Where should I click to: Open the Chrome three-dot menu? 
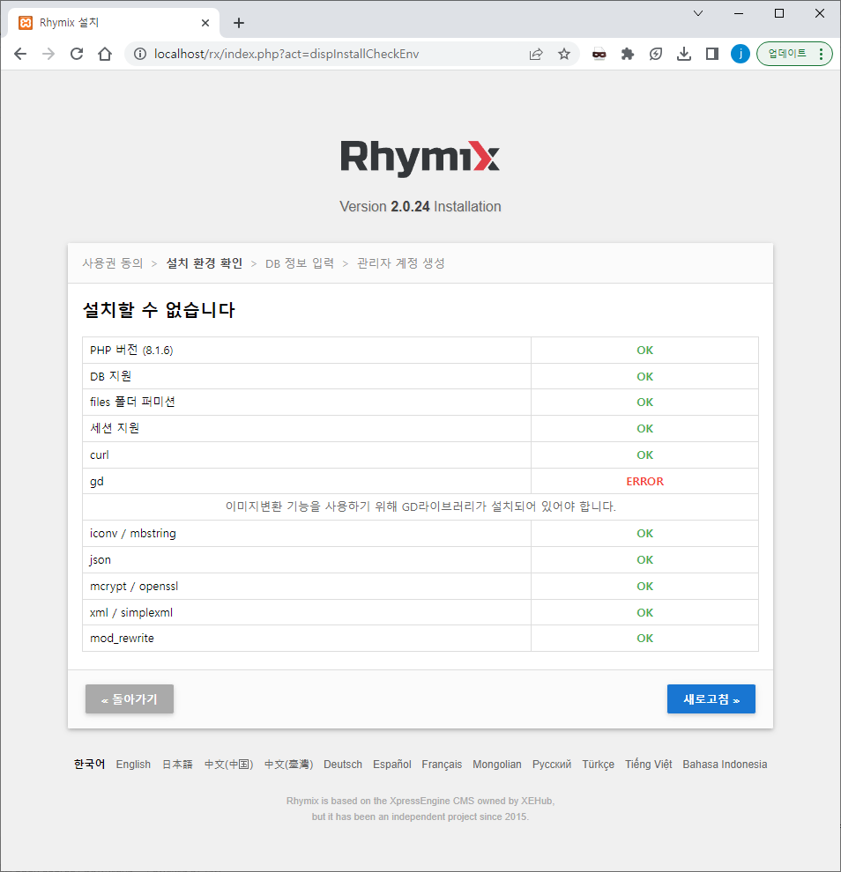pos(821,54)
